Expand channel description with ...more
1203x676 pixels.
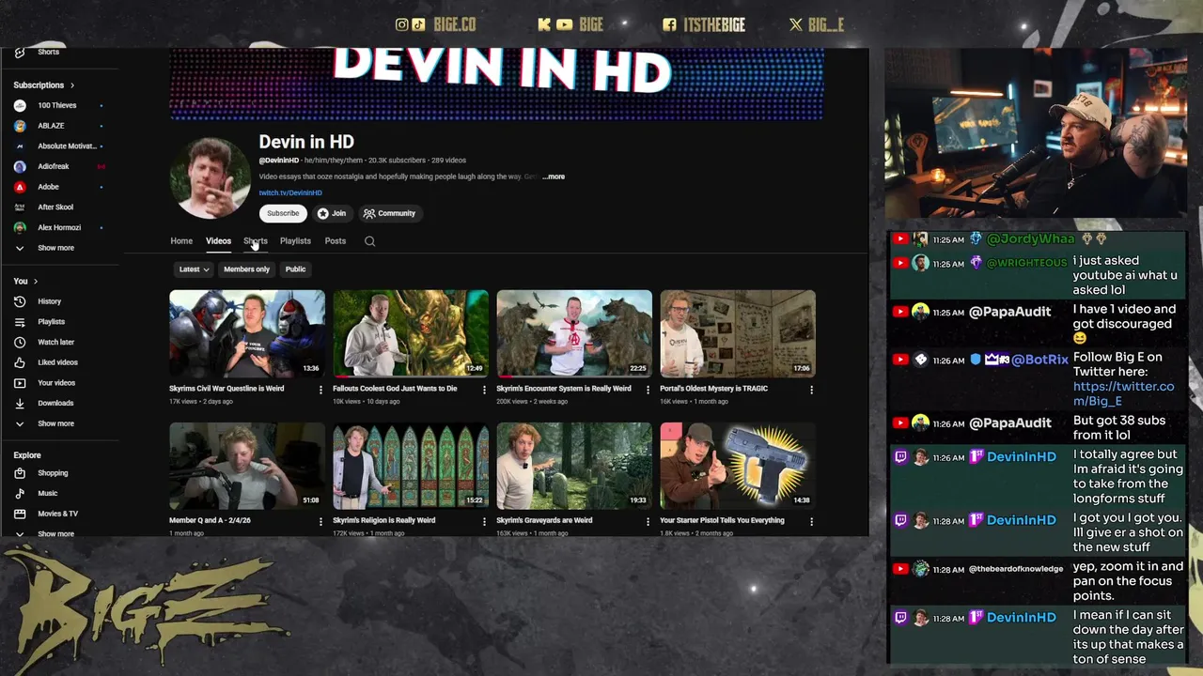(554, 177)
